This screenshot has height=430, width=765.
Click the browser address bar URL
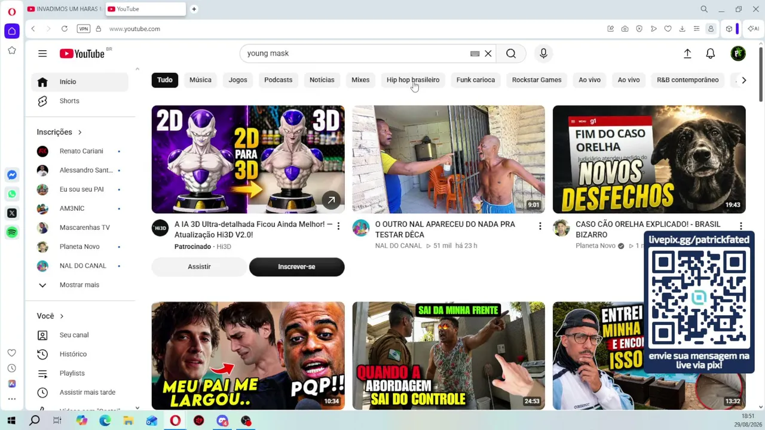tap(134, 29)
